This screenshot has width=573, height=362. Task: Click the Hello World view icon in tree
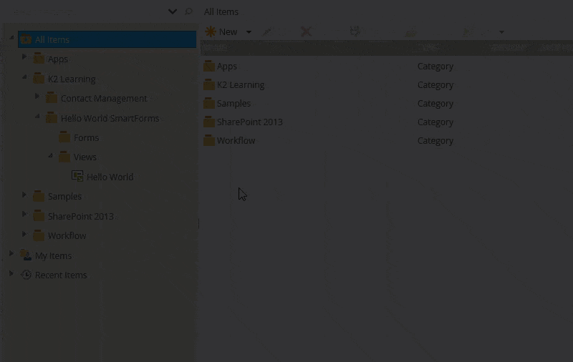77,176
